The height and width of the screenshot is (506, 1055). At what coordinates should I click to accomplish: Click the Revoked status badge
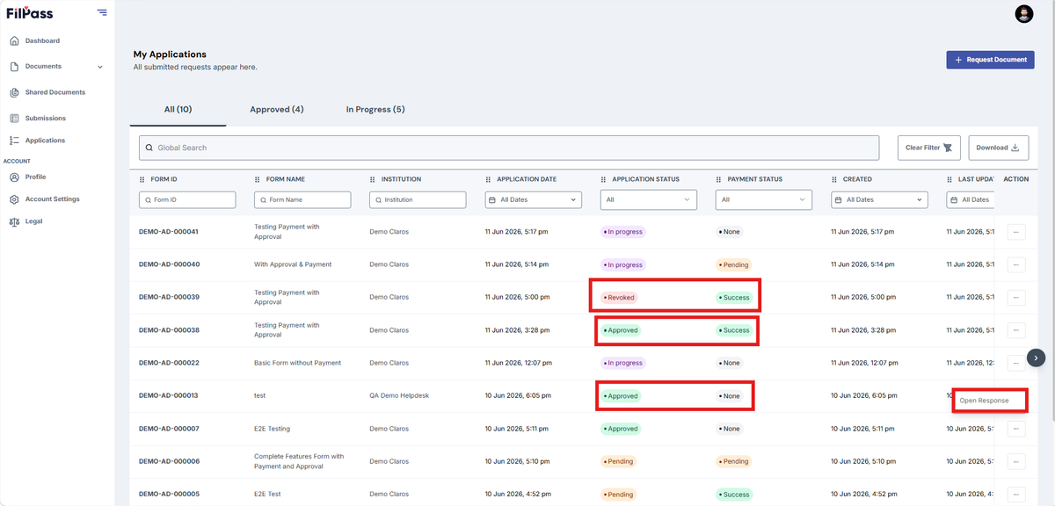pos(618,298)
